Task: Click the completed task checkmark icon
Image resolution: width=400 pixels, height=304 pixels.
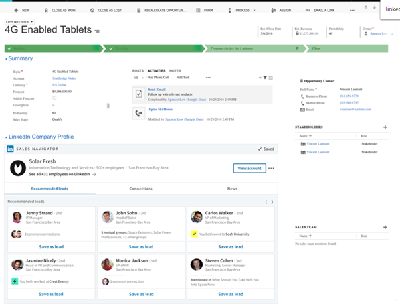Action: point(138,94)
